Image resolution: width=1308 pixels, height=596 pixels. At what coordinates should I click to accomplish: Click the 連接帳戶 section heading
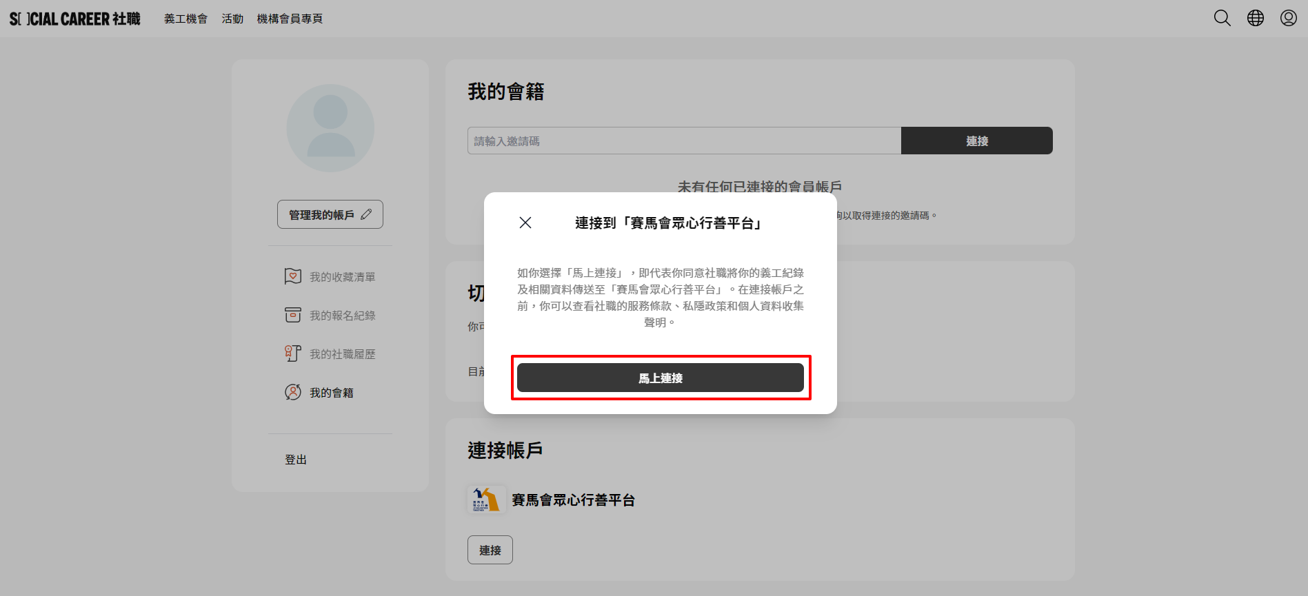coord(505,451)
